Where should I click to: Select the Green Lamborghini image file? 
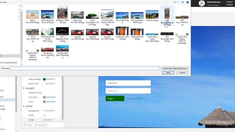(92, 19)
